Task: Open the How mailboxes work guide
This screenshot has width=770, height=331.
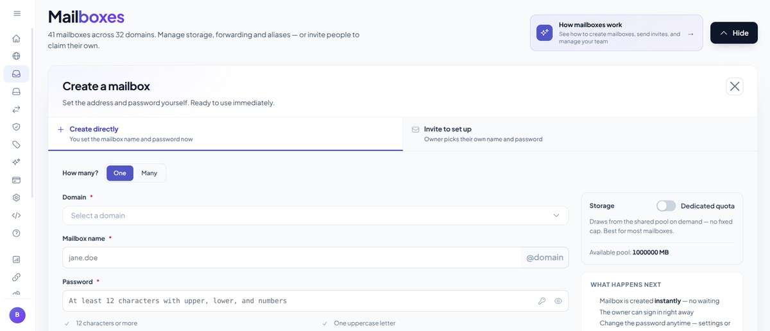Action: pyautogui.click(x=616, y=33)
